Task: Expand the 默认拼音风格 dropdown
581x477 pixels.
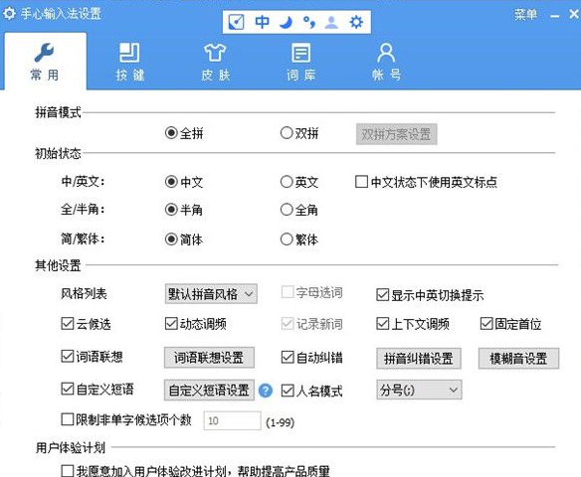Action: point(211,294)
